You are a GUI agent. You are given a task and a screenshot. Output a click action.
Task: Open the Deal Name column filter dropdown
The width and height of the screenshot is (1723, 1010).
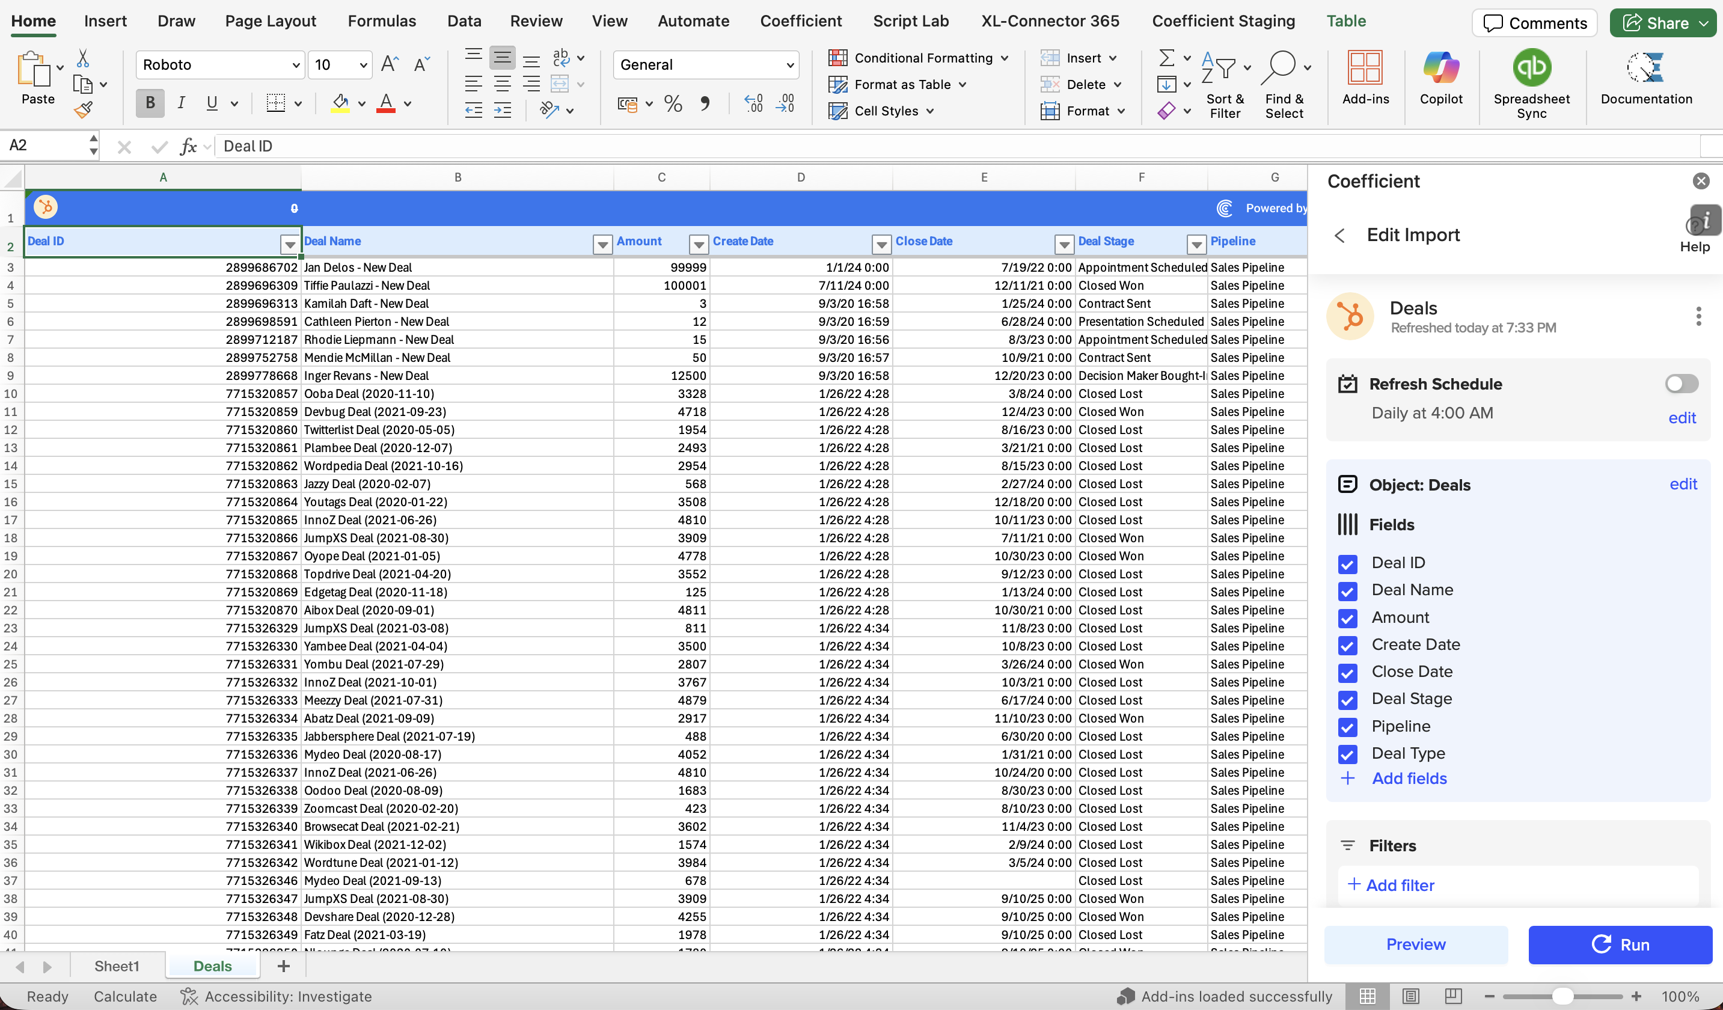(x=602, y=244)
